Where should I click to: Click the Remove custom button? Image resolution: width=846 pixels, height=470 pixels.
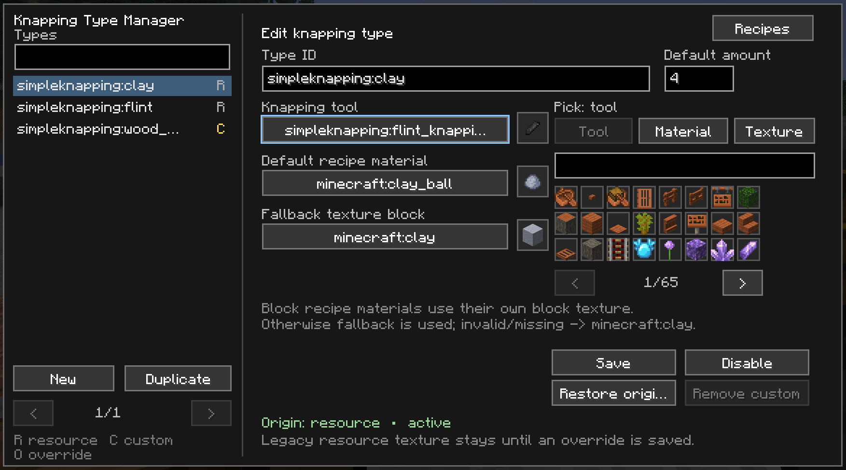click(747, 393)
